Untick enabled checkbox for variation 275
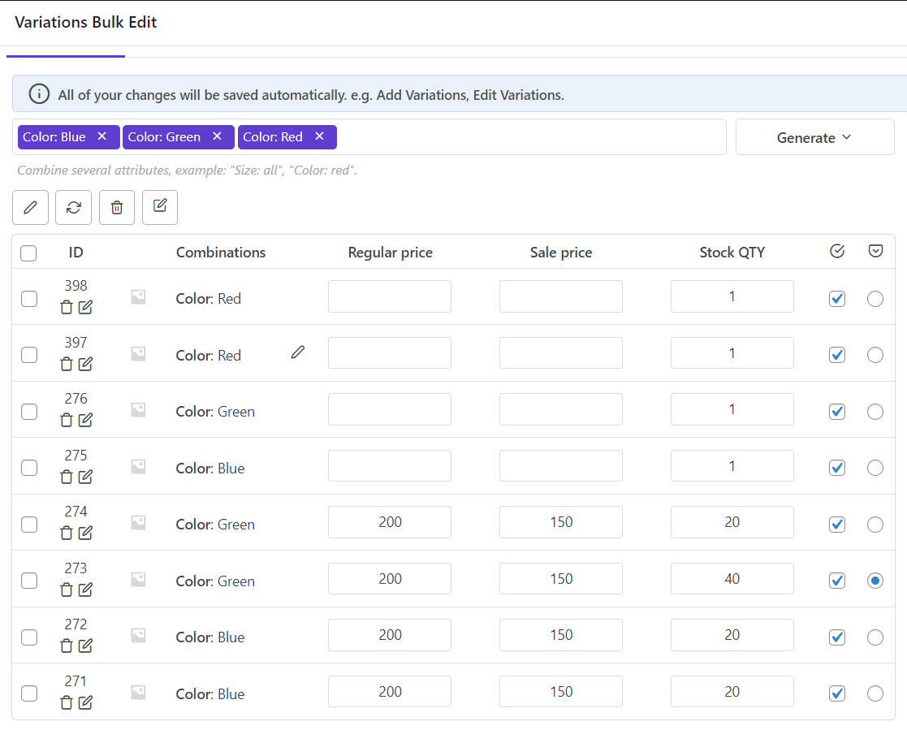The image size is (907, 730). [837, 468]
